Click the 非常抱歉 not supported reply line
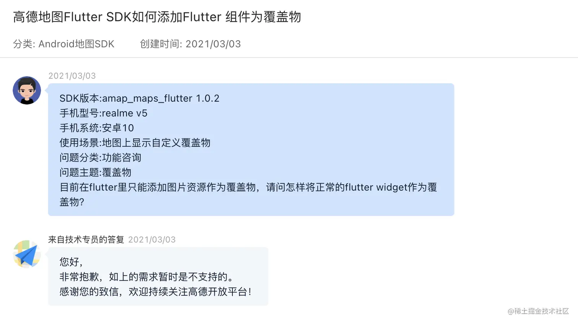The height and width of the screenshot is (324, 578). pos(146,277)
